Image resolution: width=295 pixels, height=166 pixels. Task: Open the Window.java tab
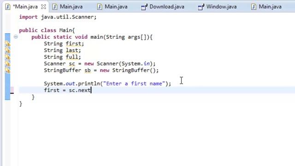point(221,7)
